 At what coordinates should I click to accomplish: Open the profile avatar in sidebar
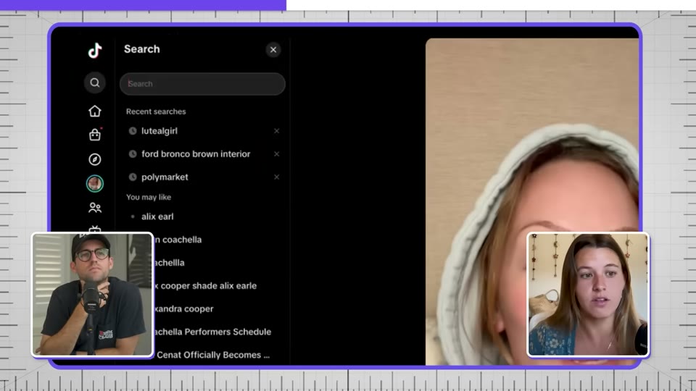94,183
